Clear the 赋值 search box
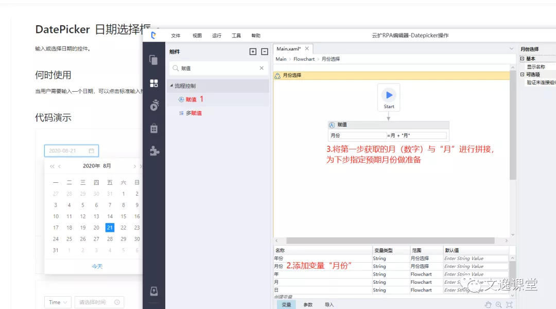556x309 pixels. coord(262,68)
